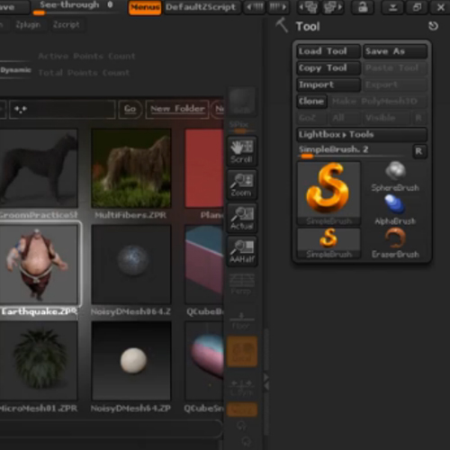Click the large SimpleBrush tool thumbnail
Screen dimensions: 450x450
coord(328,193)
